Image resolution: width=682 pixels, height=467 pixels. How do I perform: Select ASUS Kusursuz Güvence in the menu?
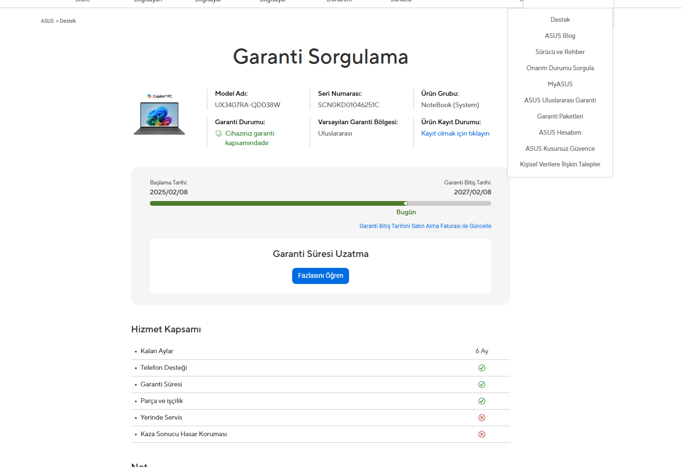tap(560, 149)
